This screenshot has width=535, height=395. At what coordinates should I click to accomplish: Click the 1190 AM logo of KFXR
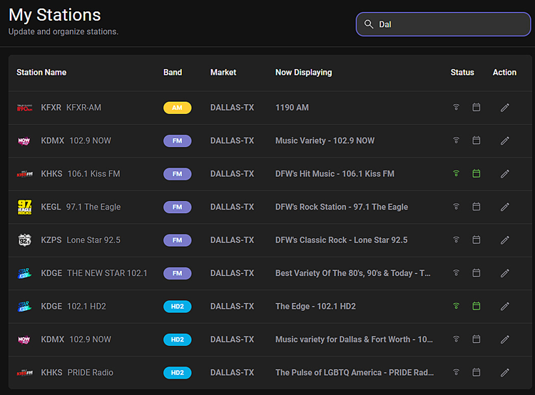[x=24, y=108]
